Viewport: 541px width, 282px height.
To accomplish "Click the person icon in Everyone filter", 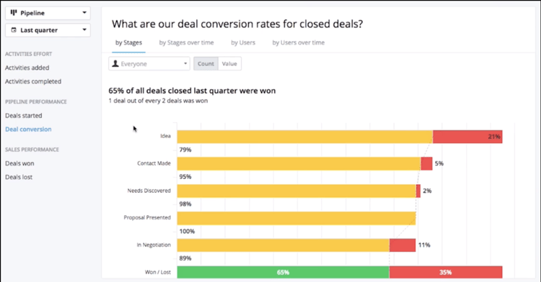I will point(115,63).
